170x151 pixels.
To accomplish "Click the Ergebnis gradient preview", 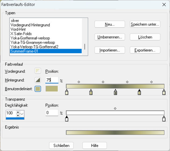I will click(115, 132).
